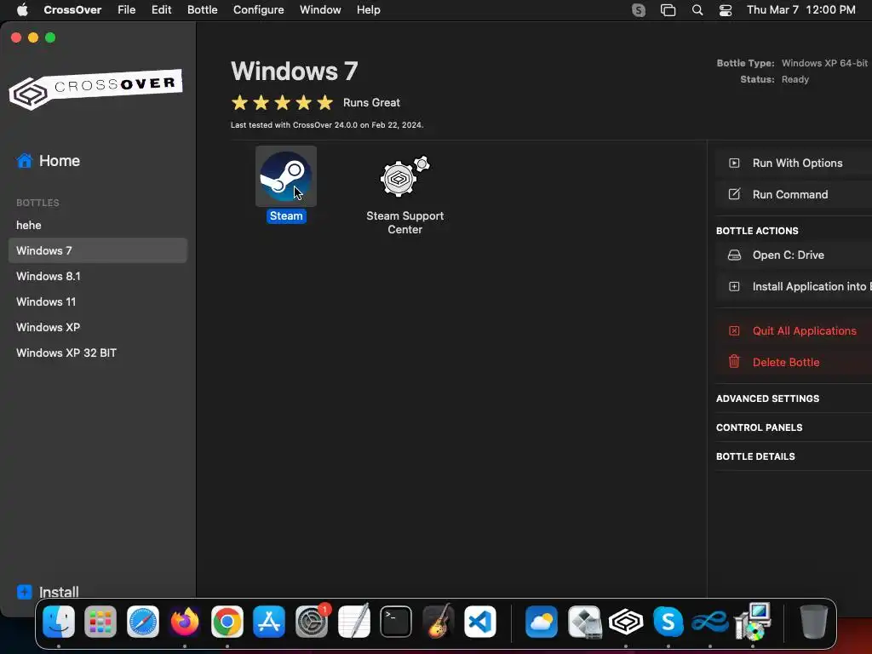Open the Bottle menu
Viewport: 872px width, 654px height.
pos(203,10)
